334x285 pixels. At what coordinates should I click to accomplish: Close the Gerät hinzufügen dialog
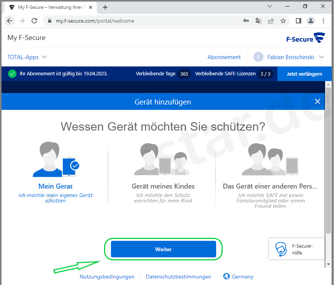317,101
